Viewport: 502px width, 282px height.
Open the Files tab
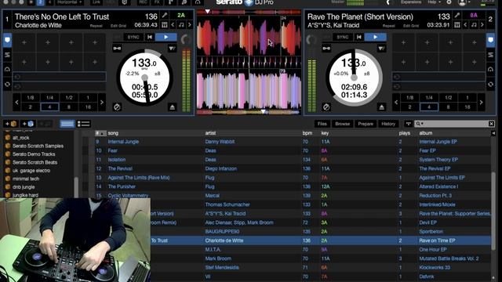[322, 124]
